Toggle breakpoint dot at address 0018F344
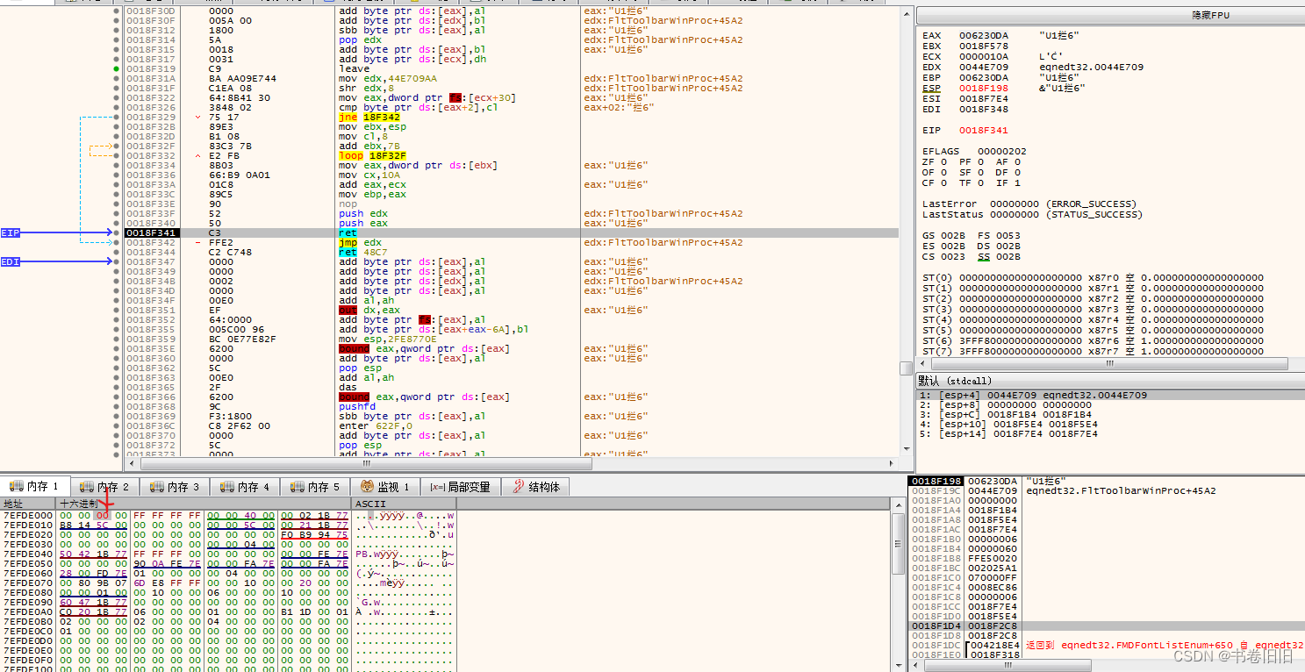This screenshot has width=1305, height=672. point(118,252)
